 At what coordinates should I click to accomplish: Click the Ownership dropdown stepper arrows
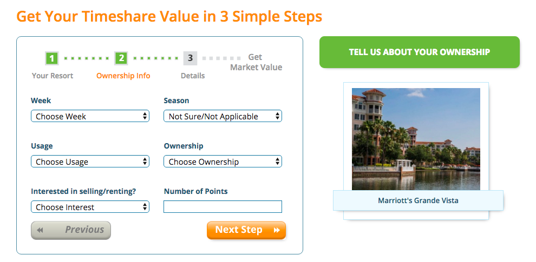point(278,162)
